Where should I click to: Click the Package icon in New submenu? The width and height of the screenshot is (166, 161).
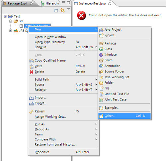click(101, 44)
